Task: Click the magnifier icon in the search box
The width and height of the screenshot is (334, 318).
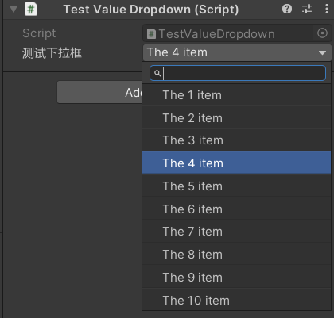Action: coord(157,73)
